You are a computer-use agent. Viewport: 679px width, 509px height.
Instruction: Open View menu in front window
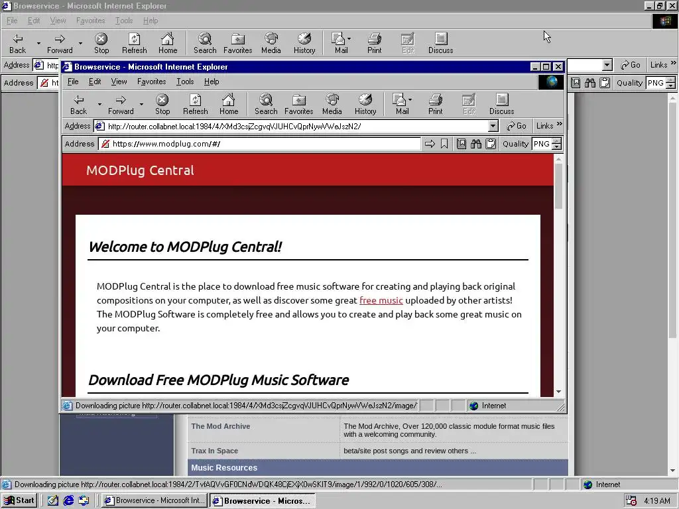point(119,82)
